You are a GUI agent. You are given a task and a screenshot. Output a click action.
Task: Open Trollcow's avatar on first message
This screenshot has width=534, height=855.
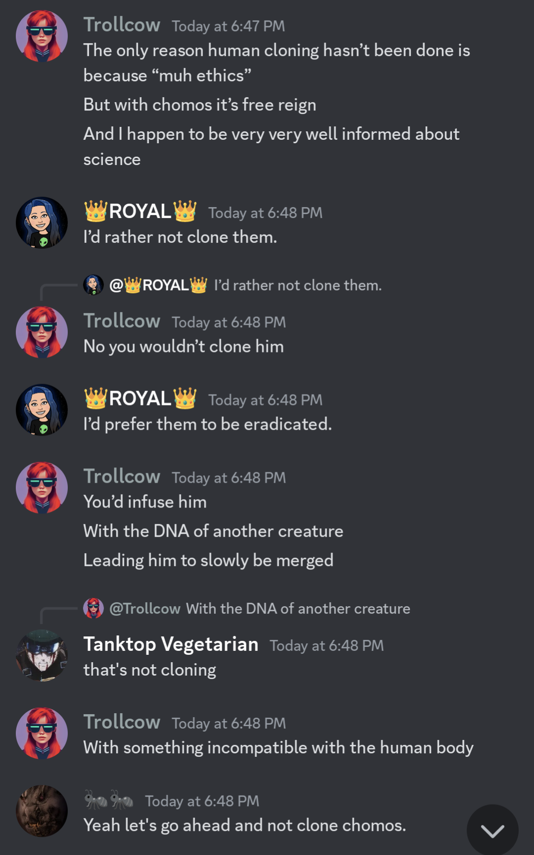pos(42,36)
